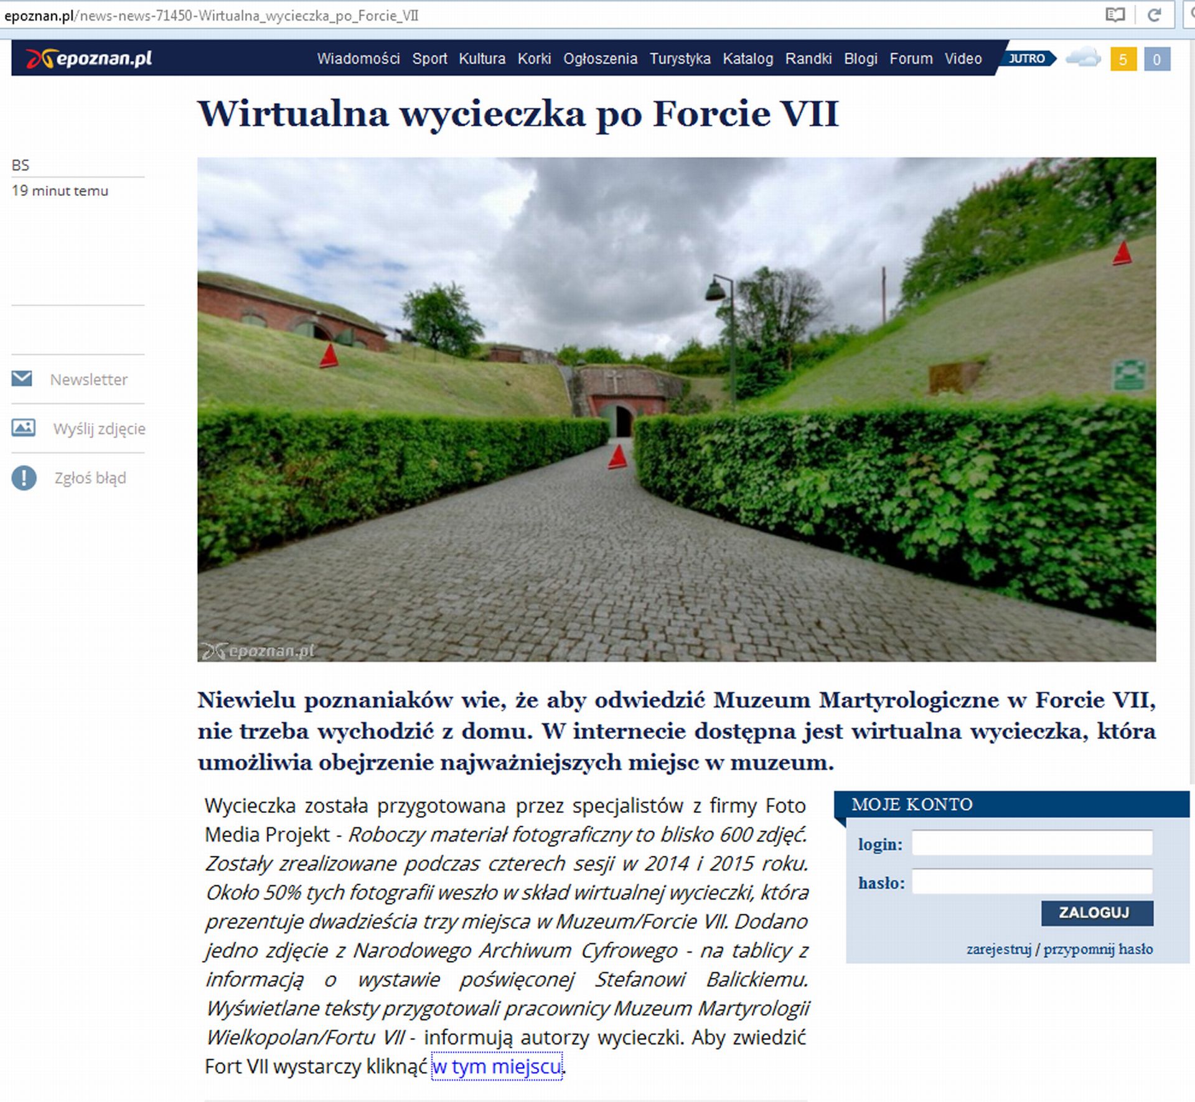This screenshot has width=1195, height=1102.
Task: Click the MOJE KONTO panel header
Action: 1011,804
